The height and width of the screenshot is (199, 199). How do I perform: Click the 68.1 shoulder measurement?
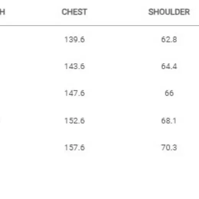[x=169, y=121]
